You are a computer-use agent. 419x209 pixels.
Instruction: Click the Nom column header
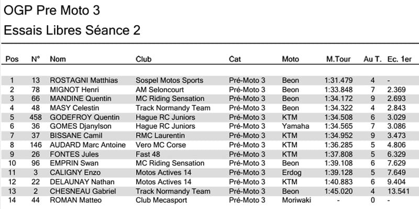(x=58, y=59)
